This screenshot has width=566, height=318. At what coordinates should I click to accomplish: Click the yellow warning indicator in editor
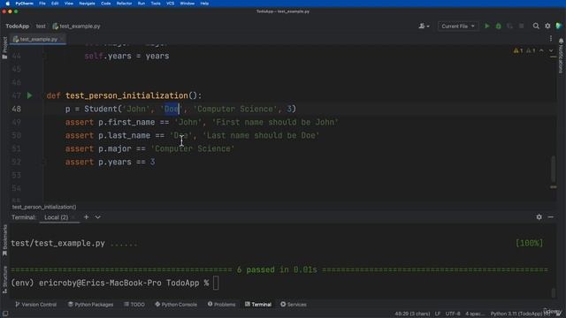(x=518, y=51)
